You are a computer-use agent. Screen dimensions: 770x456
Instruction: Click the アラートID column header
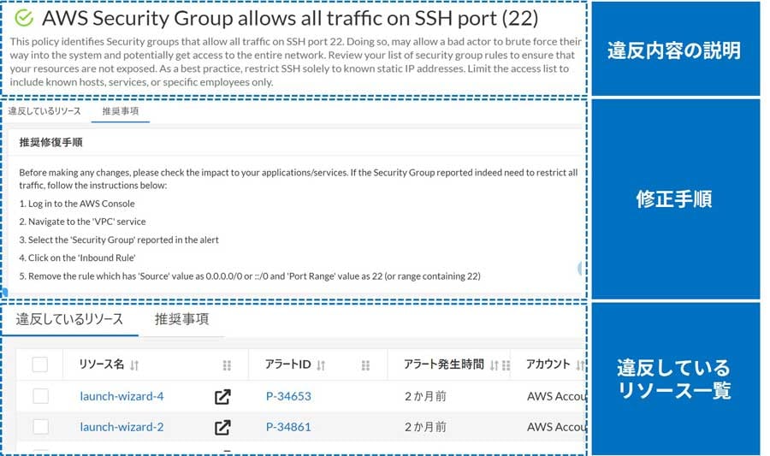point(287,364)
